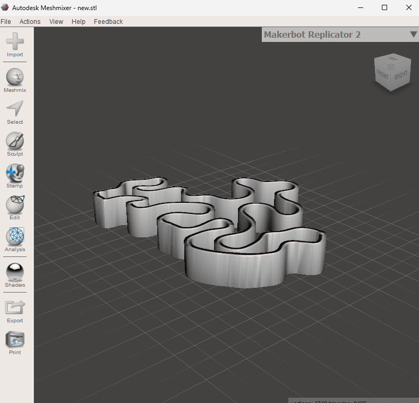Viewport: 419px width, 403px height.
Task: Open the Import tool
Action: 15,45
